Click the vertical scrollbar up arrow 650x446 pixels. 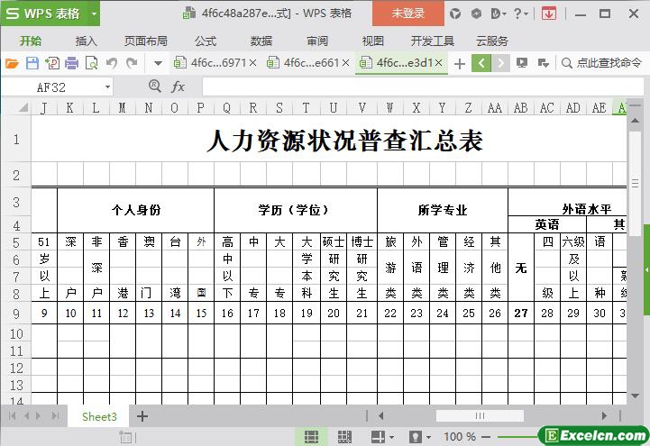point(635,120)
